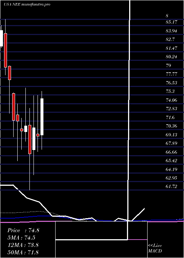
Task: Select the 81.47 price axis label
Action: point(171,48)
